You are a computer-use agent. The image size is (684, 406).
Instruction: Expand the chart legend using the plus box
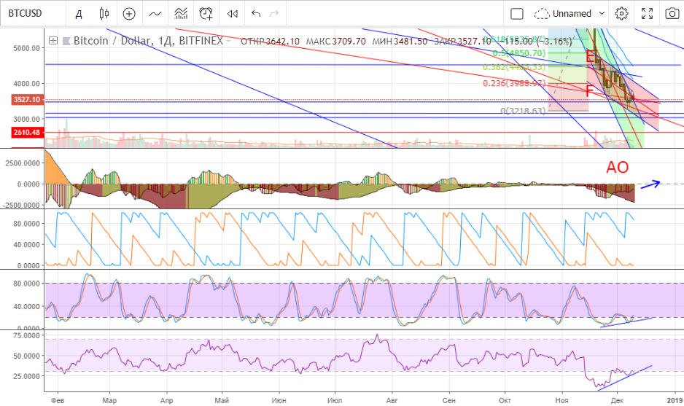(53, 41)
